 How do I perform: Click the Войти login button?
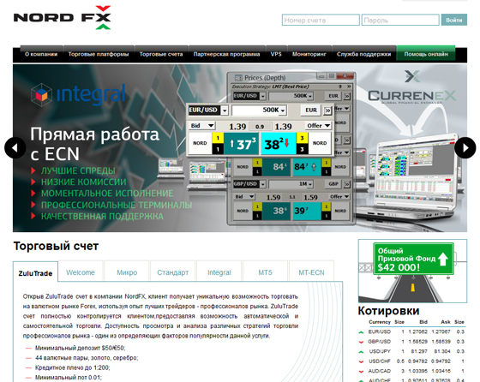[454, 20]
